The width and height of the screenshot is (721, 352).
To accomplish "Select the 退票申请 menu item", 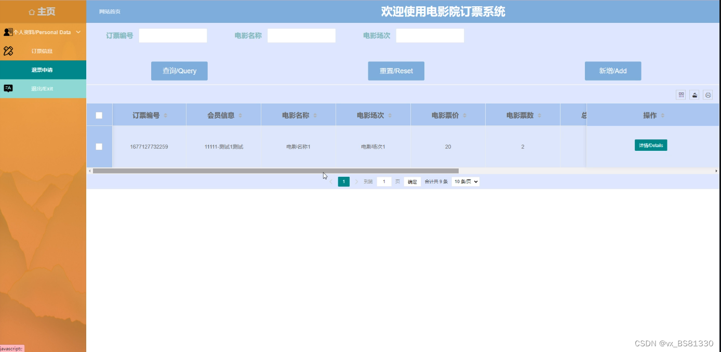I will point(43,70).
